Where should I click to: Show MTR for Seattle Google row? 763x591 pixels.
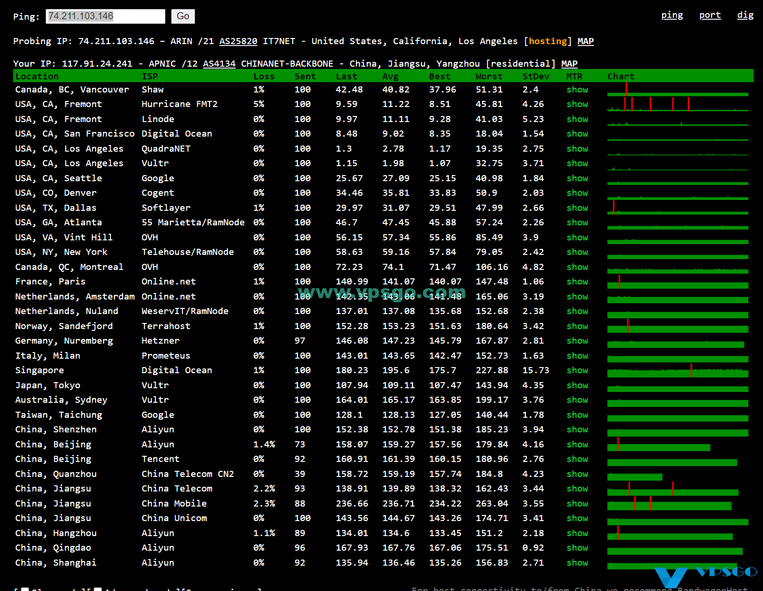[577, 178]
